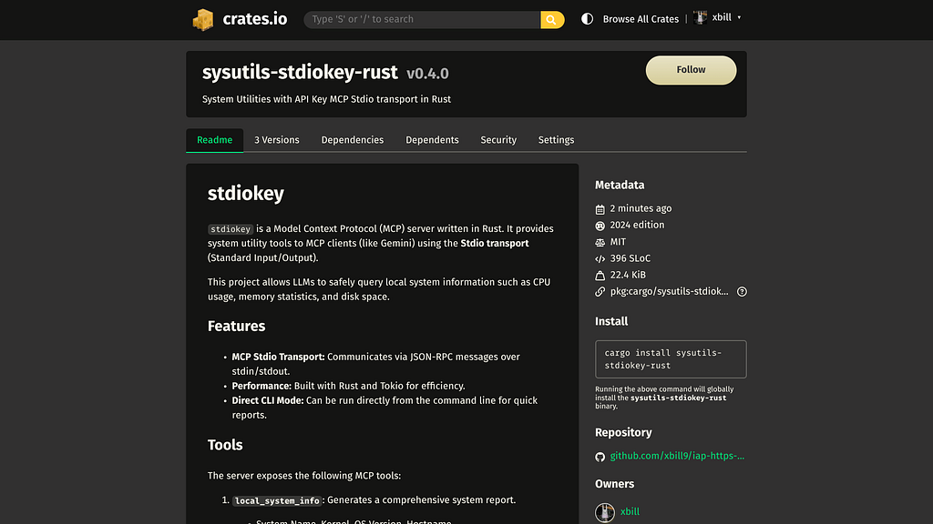Open the Dependencies tab
Screen dimensions: 933x524
point(353,140)
